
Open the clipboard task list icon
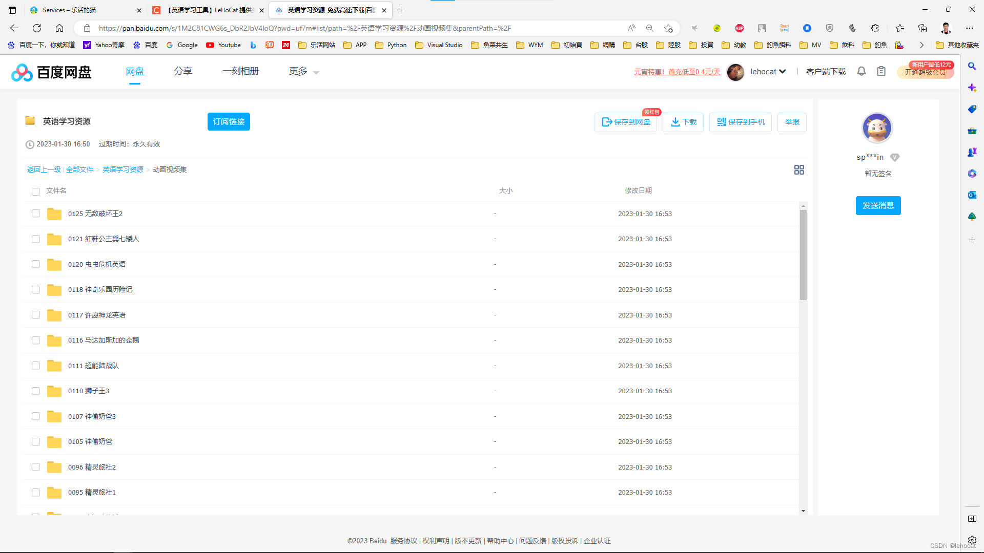[881, 71]
